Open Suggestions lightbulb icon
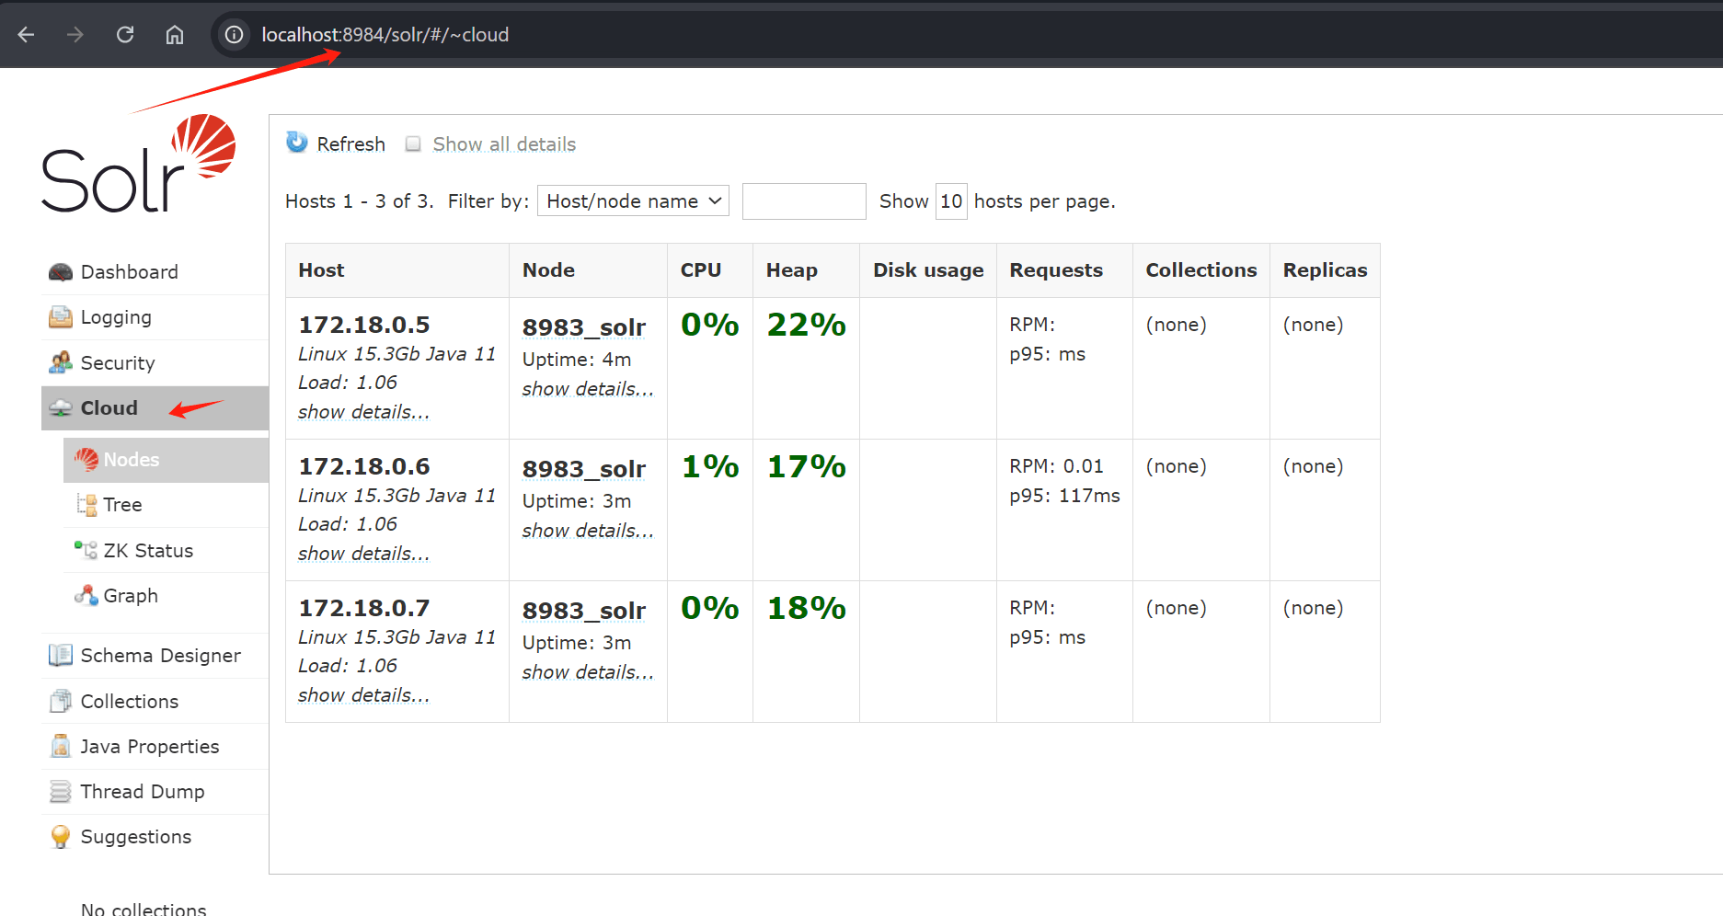1723x916 pixels. (61, 837)
